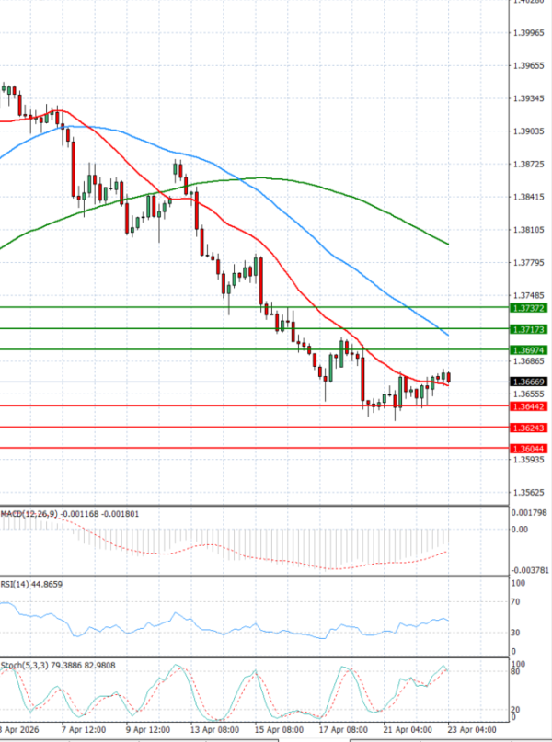Click the 1.39965 price axis label
Image resolution: width=552 pixels, height=742 pixels.
click(x=529, y=33)
